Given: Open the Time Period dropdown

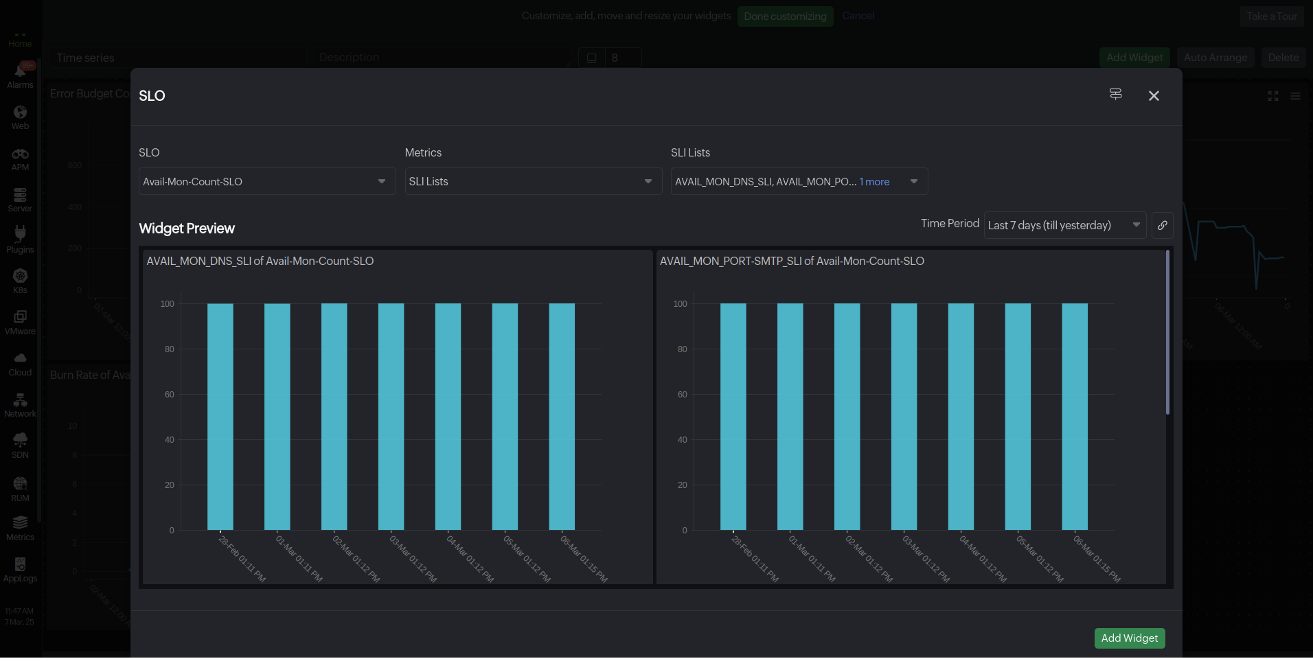Looking at the screenshot, I should tap(1064, 225).
